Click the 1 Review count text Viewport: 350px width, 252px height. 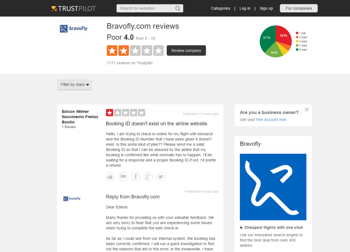coord(69,127)
